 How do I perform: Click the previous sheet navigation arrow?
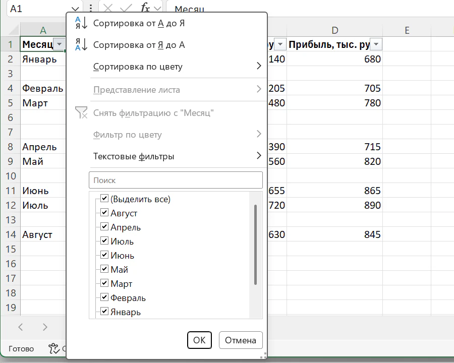(x=21, y=327)
